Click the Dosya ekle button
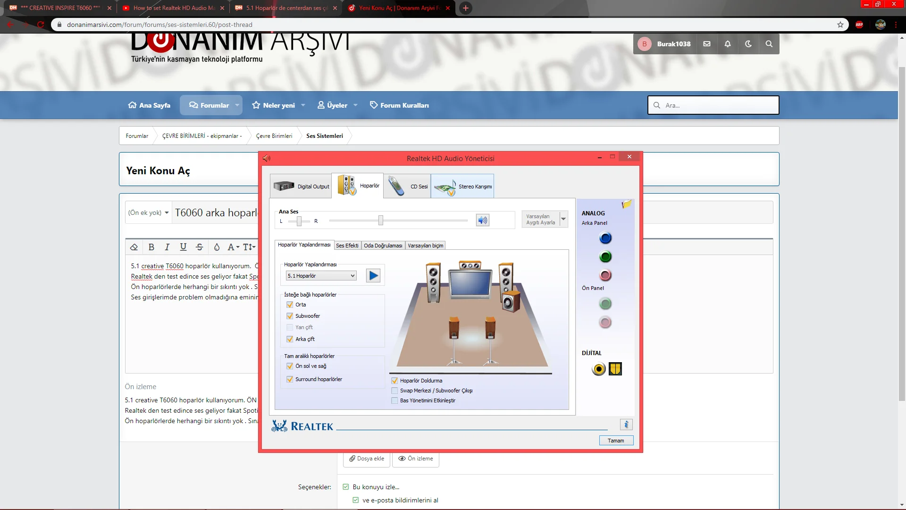This screenshot has width=906, height=510. pos(366,459)
